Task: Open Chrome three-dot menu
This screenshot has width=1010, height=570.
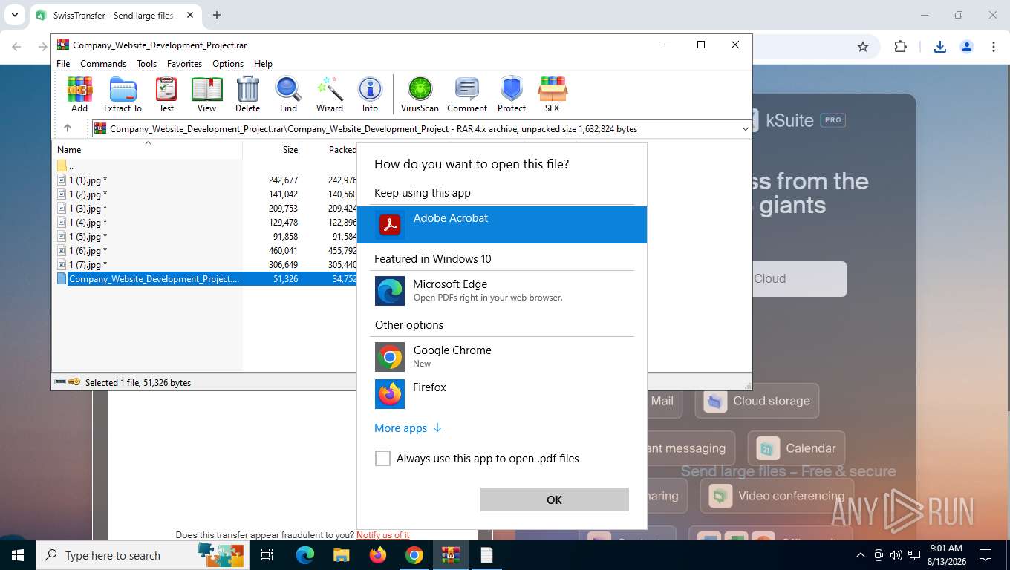Action: [x=994, y=47]
